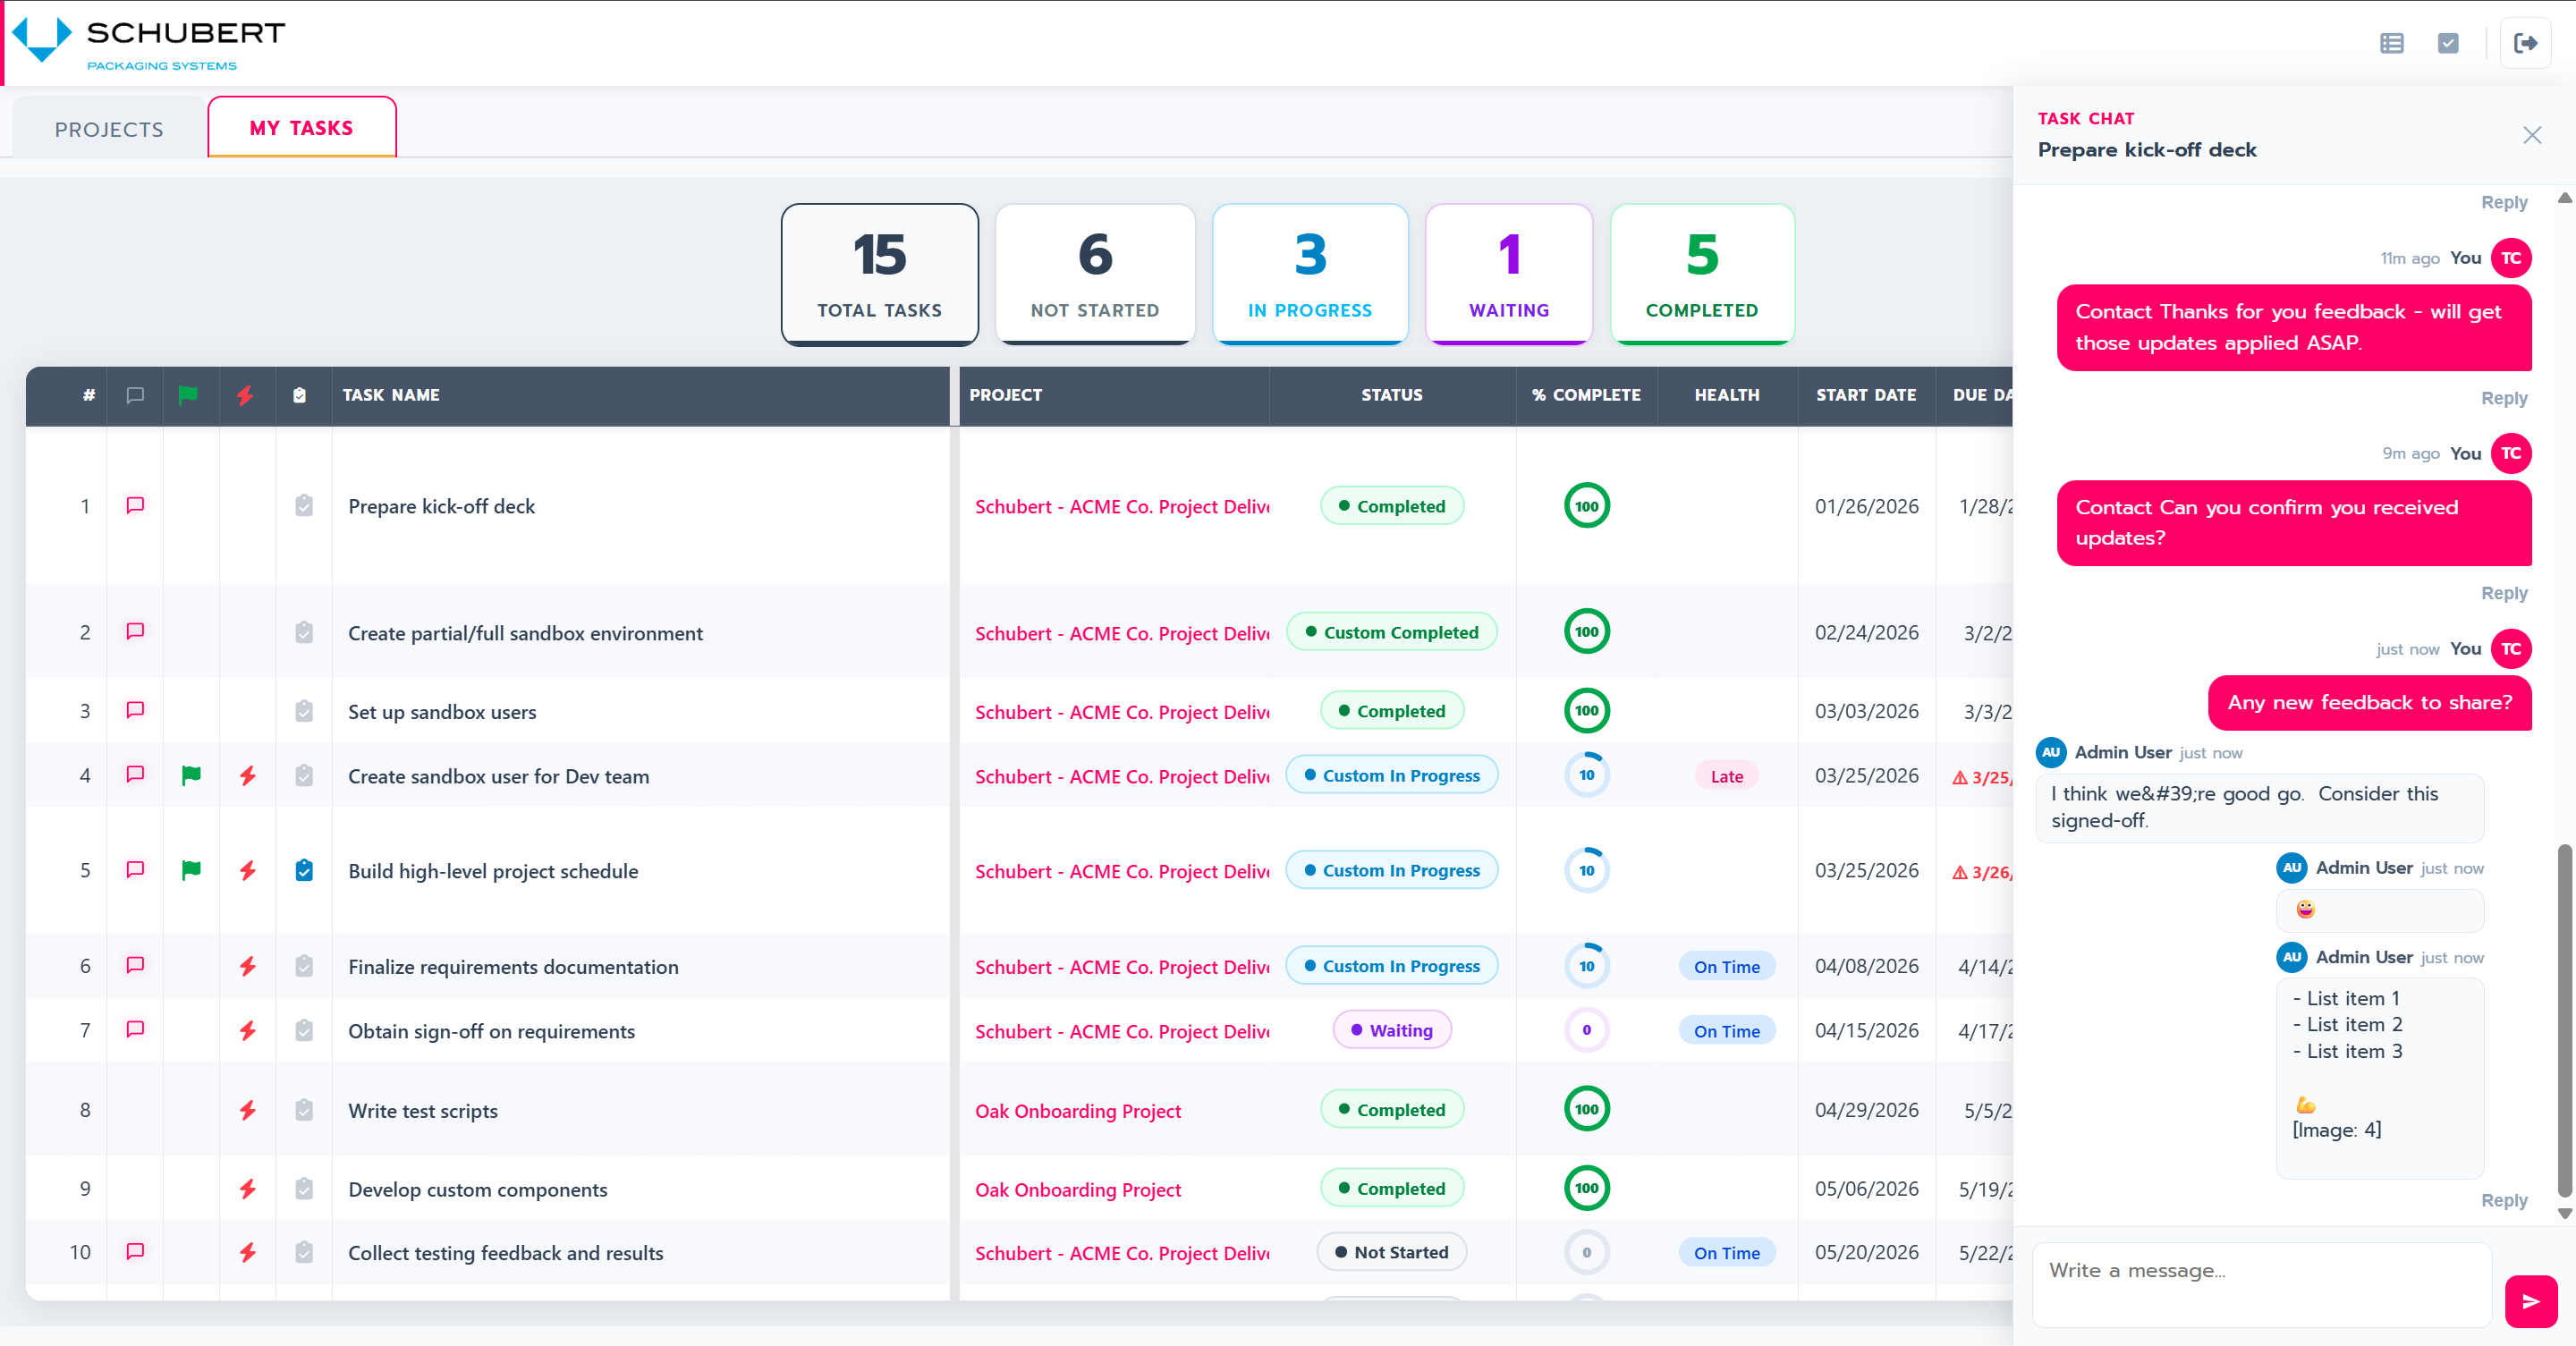Toggle clipboard icon for Set up sandbox users
The height and width of the screenshot is (1346, 2576).
click(x=304, y=711)
